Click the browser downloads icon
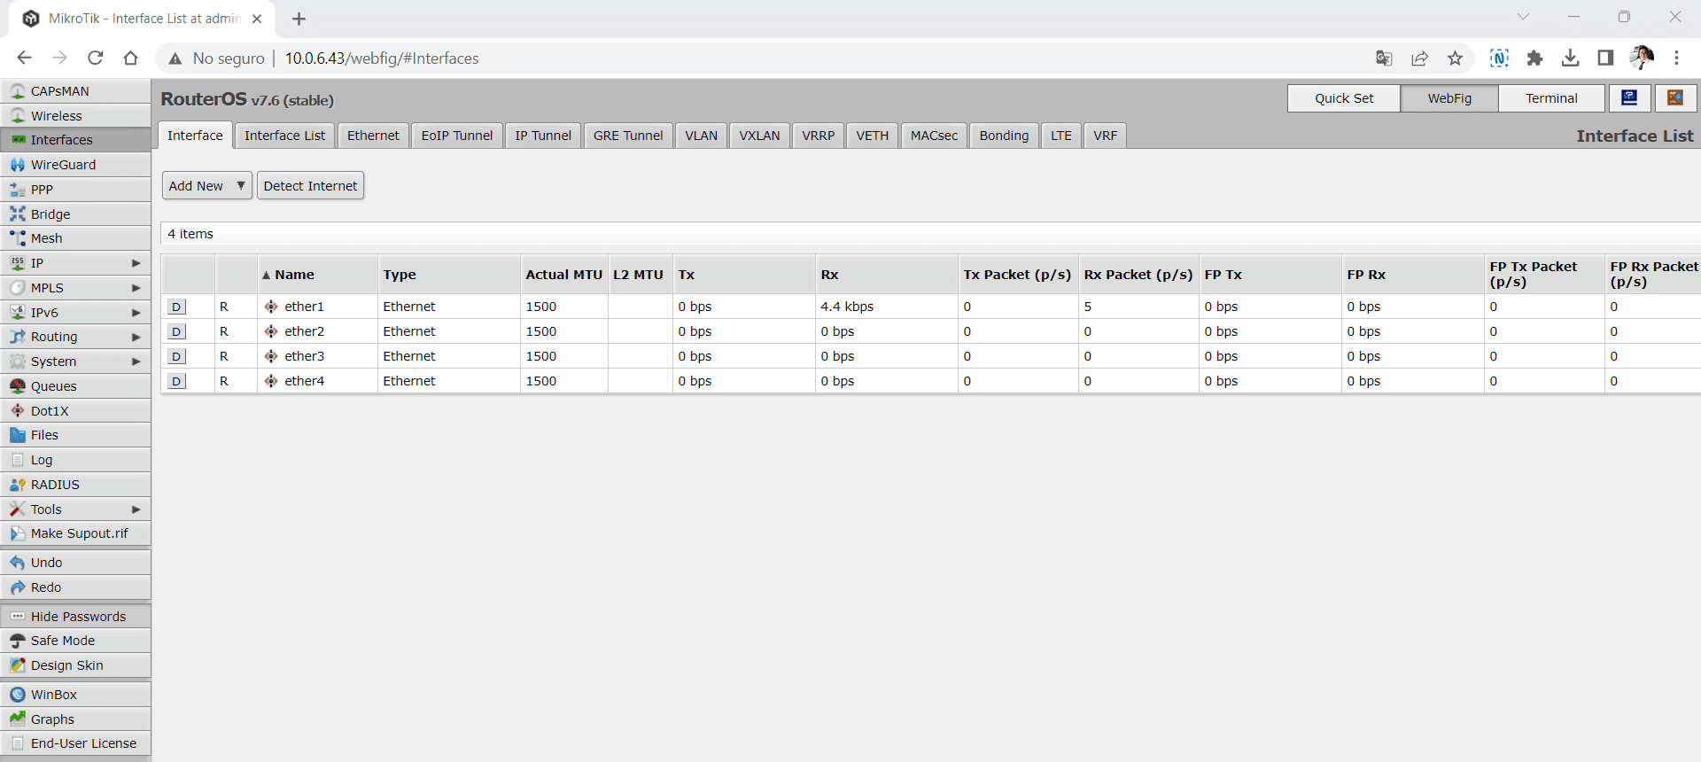 click(1570, 58)
